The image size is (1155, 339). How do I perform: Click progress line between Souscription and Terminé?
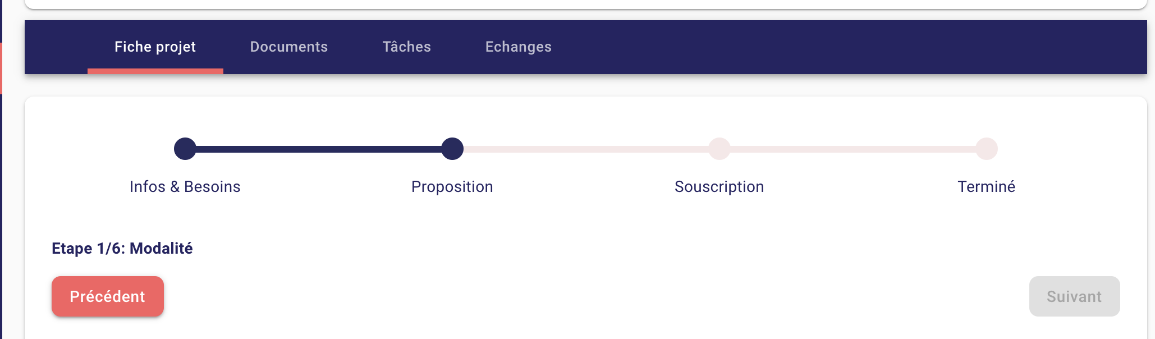(x=852, y=149)
